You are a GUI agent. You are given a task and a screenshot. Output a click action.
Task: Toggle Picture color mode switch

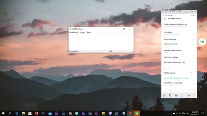point(194,45)
